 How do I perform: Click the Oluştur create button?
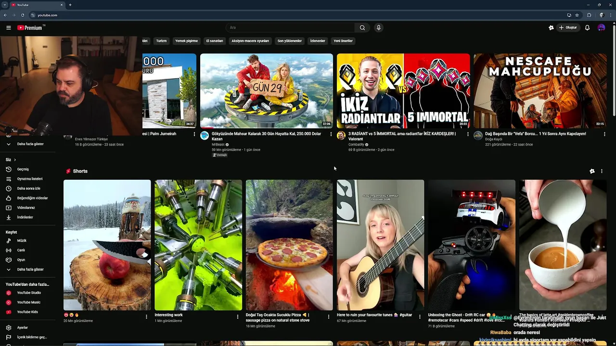pos(568,28)
